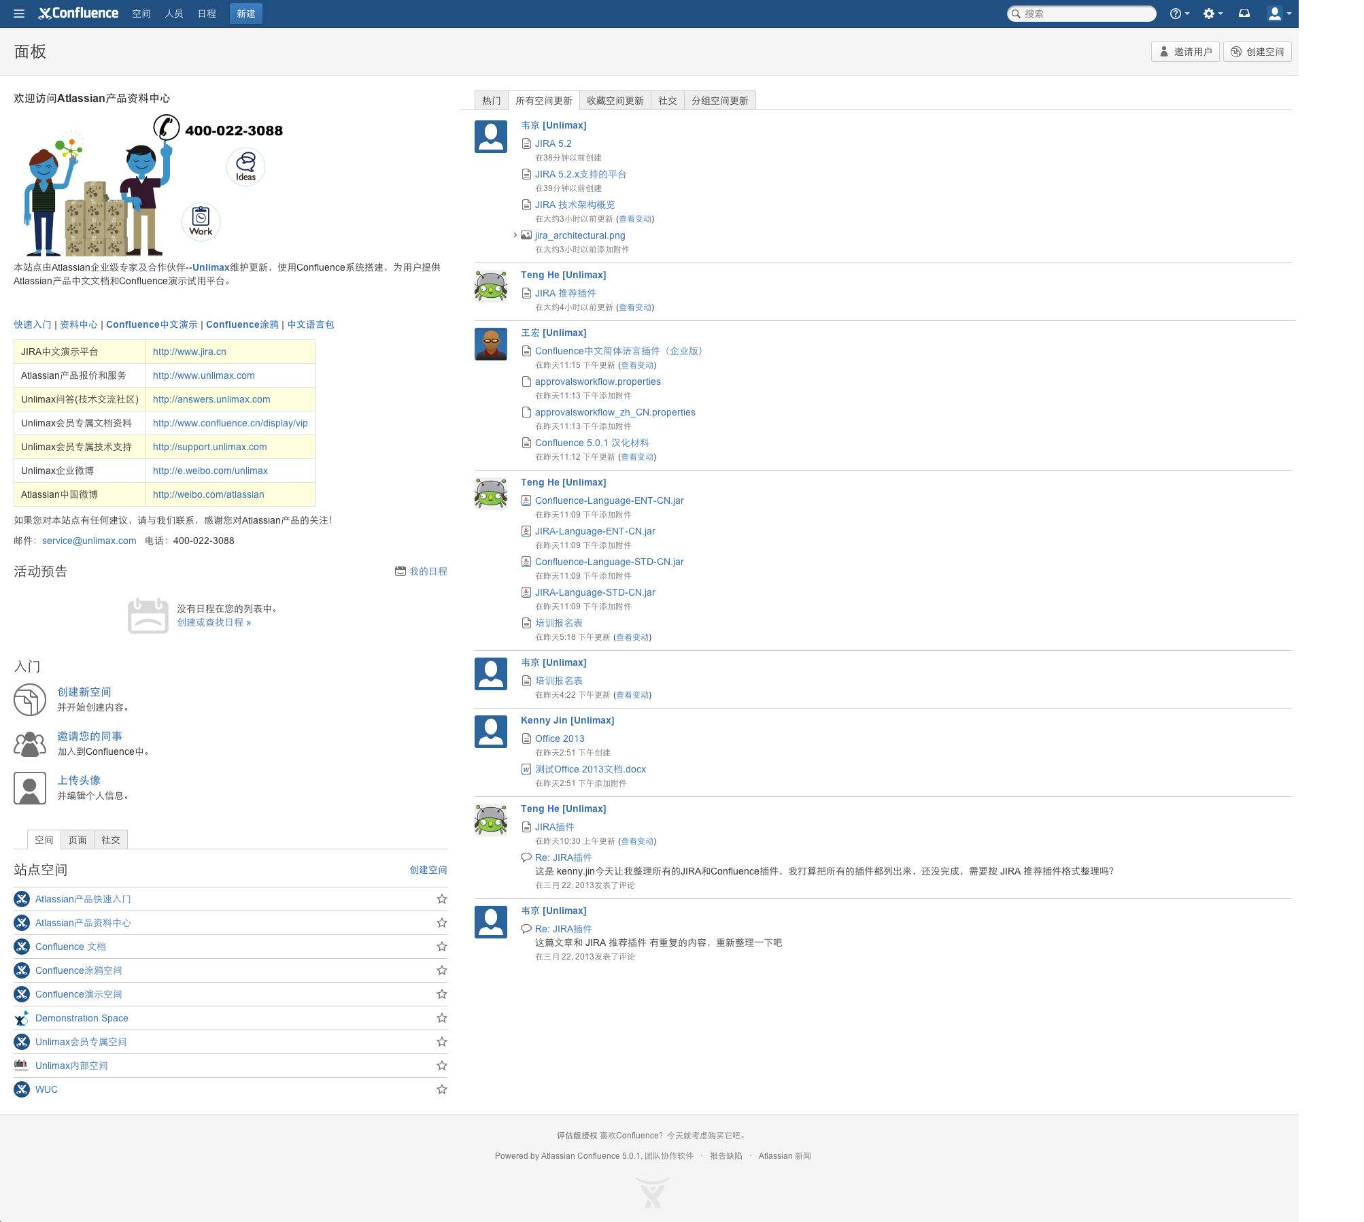Click the Word icon beside 测试Office 2013文档.docx

526,769
